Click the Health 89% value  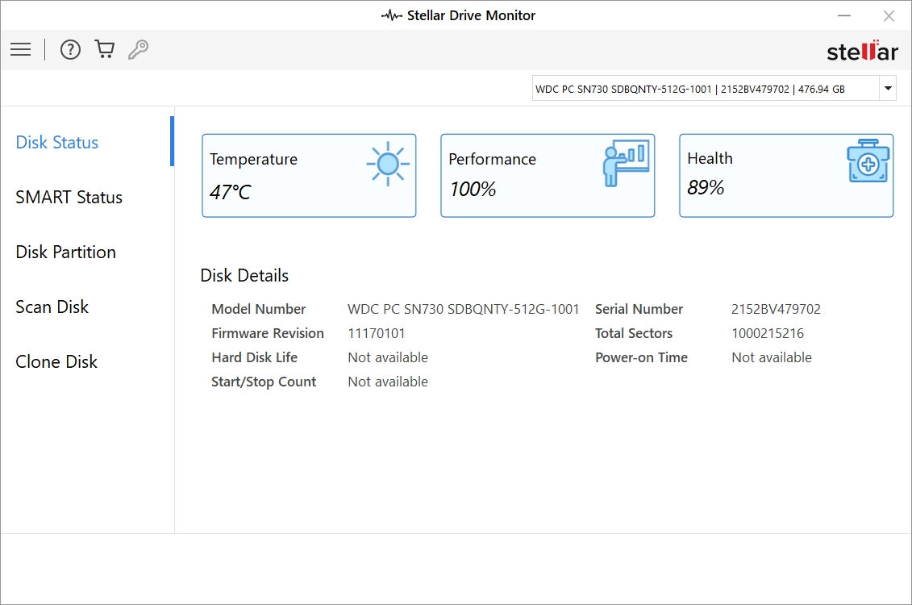tap(706, 188)
